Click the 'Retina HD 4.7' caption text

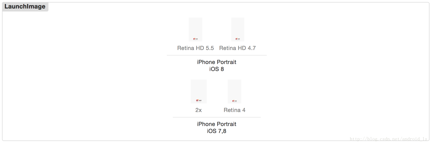click(x=237, y=48)
